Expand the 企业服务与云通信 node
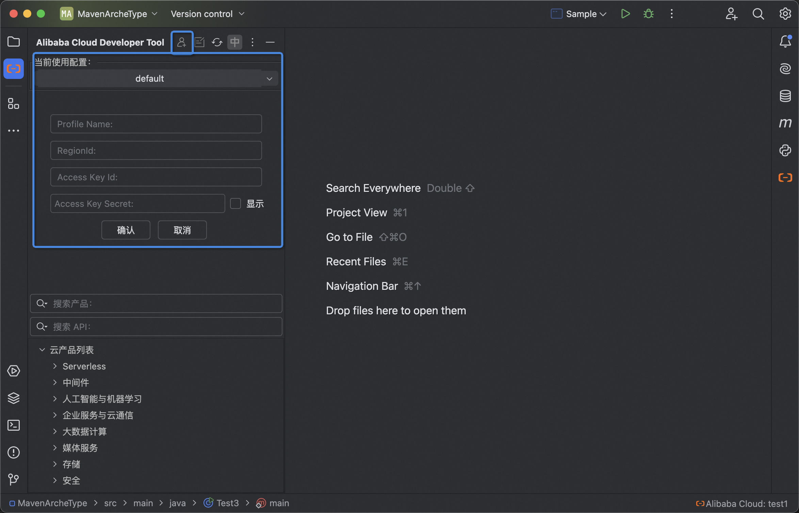799x513 pixels. [x=55, y=415]
